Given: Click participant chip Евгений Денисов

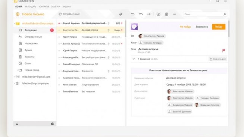Looking at the screenshot, I should click(x=179, y=112).
